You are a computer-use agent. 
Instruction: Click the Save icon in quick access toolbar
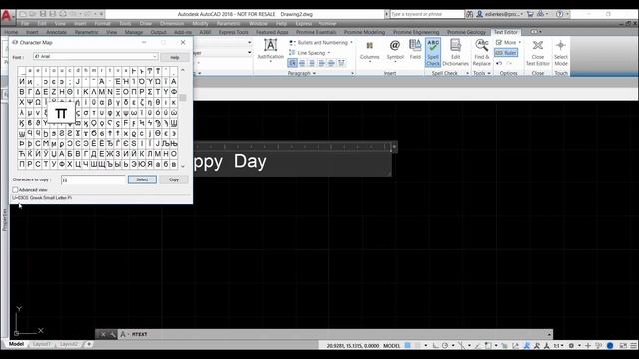(43, 14)
